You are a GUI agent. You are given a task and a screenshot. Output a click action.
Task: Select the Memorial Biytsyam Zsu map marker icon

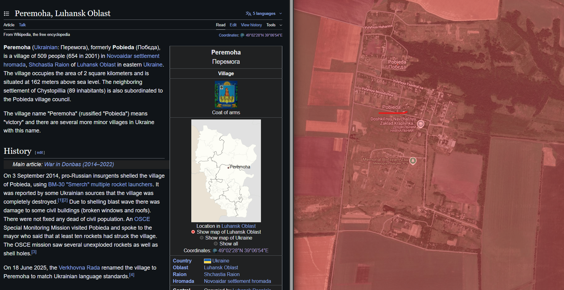(413, 161)
